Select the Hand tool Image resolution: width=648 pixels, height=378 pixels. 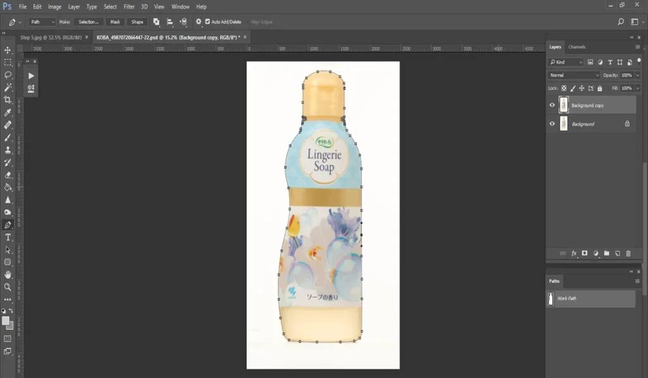pos(8,275)
